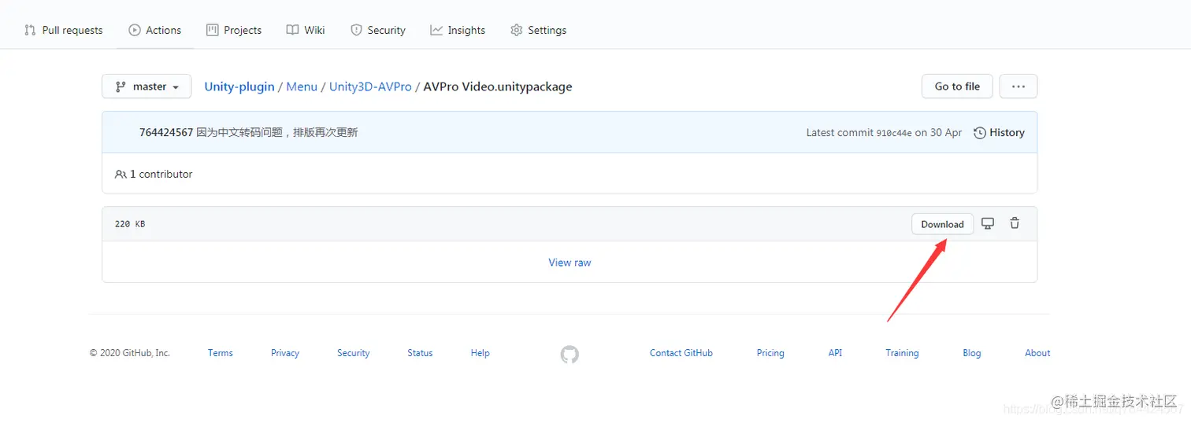This screenshot has width=1191, height=423.
Task: Open the Help footer link
Action: (480, 353)
